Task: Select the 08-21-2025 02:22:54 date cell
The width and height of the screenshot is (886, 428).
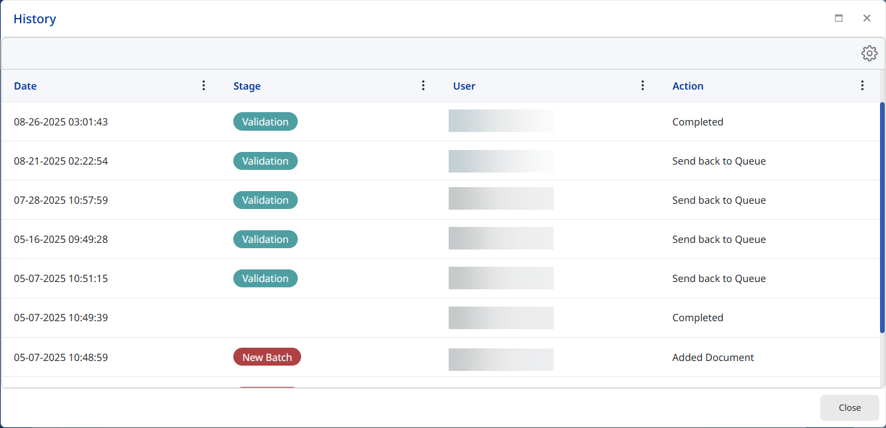Action: coord(60,161)
